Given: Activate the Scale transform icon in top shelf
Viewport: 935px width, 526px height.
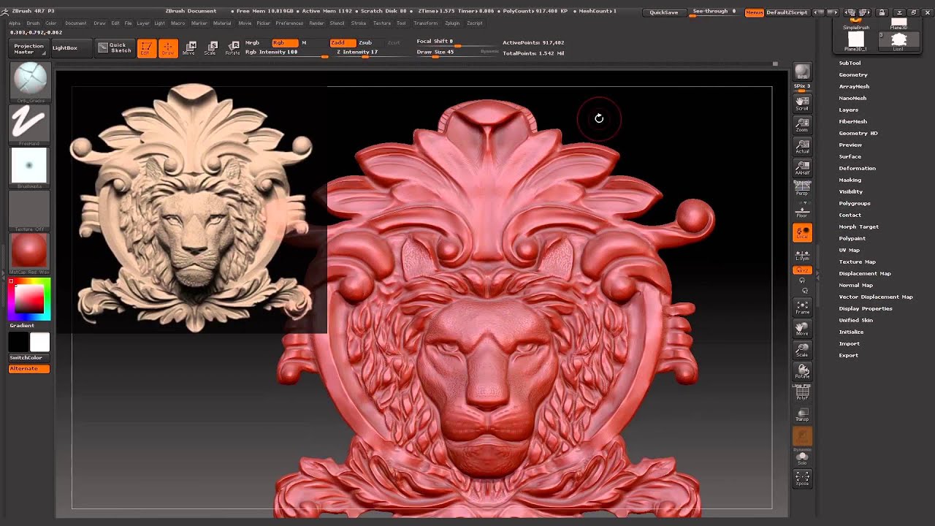Looking at the screenshot, I should tap(210, 48).
